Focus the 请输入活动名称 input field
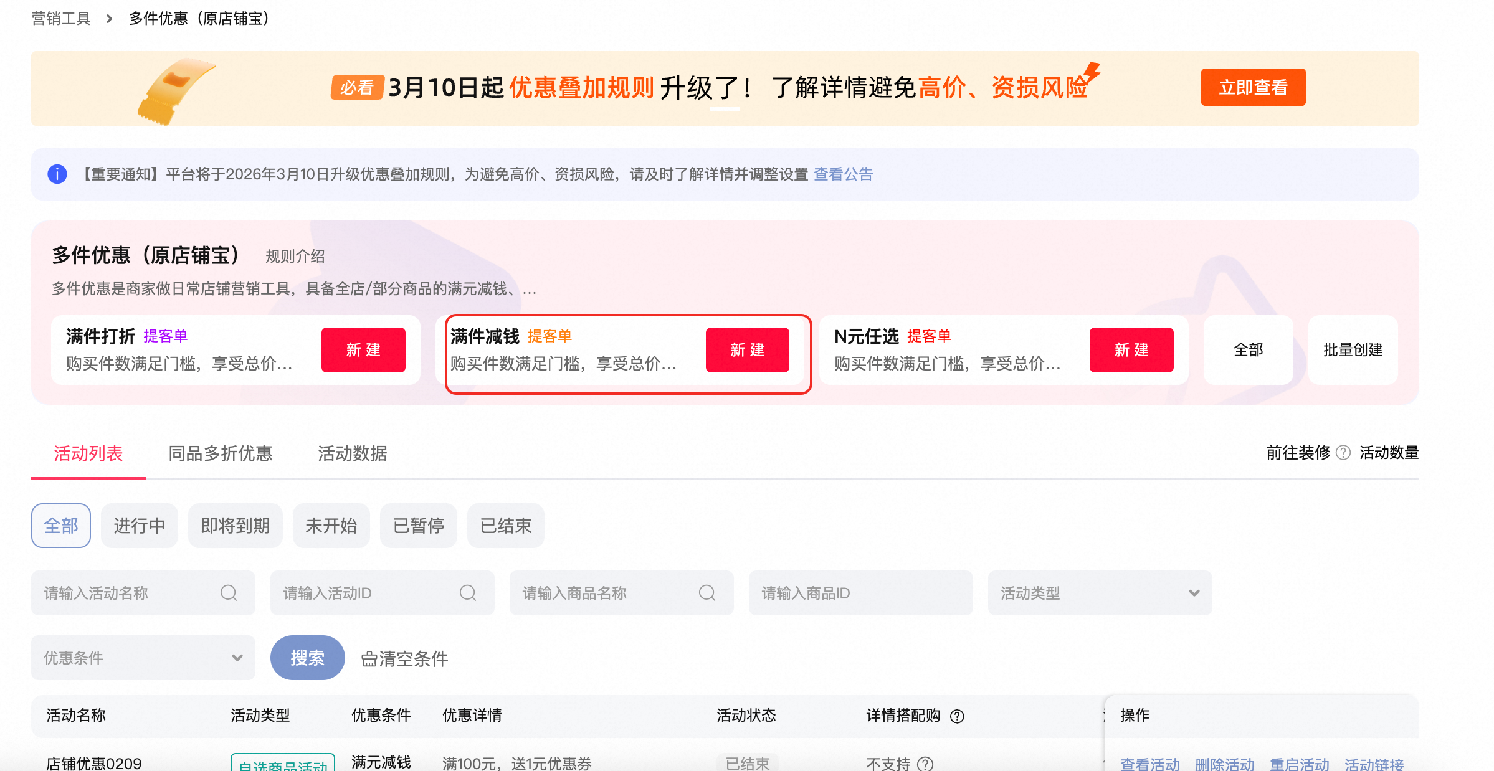 tap(143, 593)
